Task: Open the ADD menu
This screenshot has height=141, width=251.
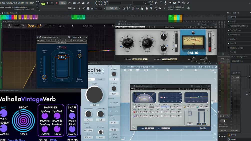Action: point(3,3)
